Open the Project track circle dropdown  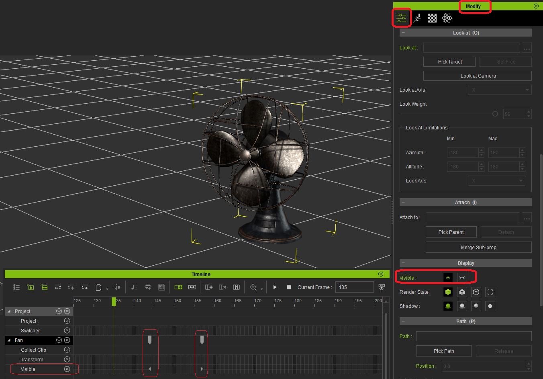59,311
